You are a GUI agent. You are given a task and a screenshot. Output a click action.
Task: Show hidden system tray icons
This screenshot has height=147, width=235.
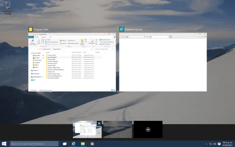tap(206, 144)
